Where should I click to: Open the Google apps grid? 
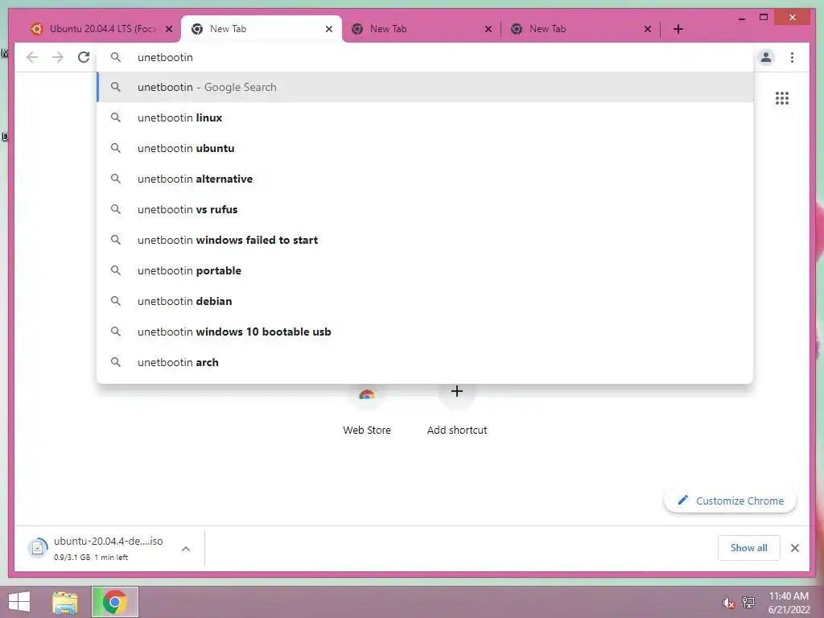[x=782, y=97]
